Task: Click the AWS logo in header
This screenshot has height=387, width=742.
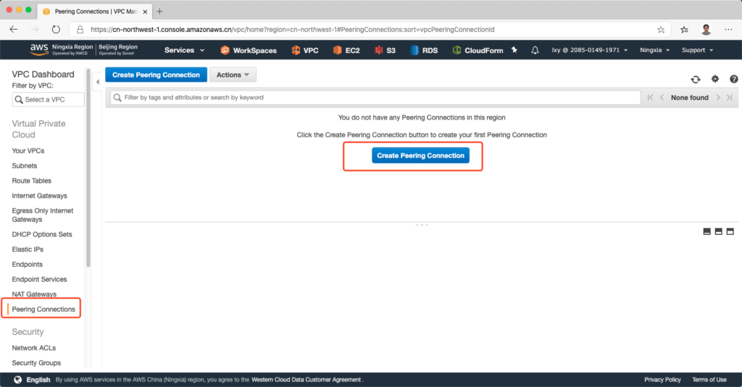Action: (x=38, y=50)
